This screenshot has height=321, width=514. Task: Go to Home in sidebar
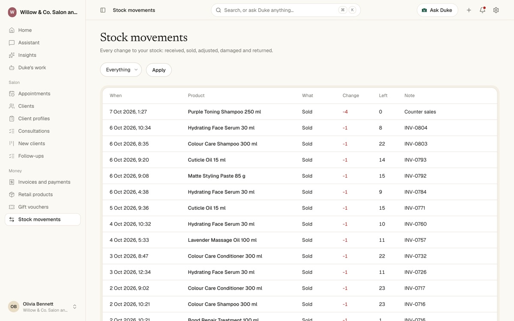coord(43,30)
